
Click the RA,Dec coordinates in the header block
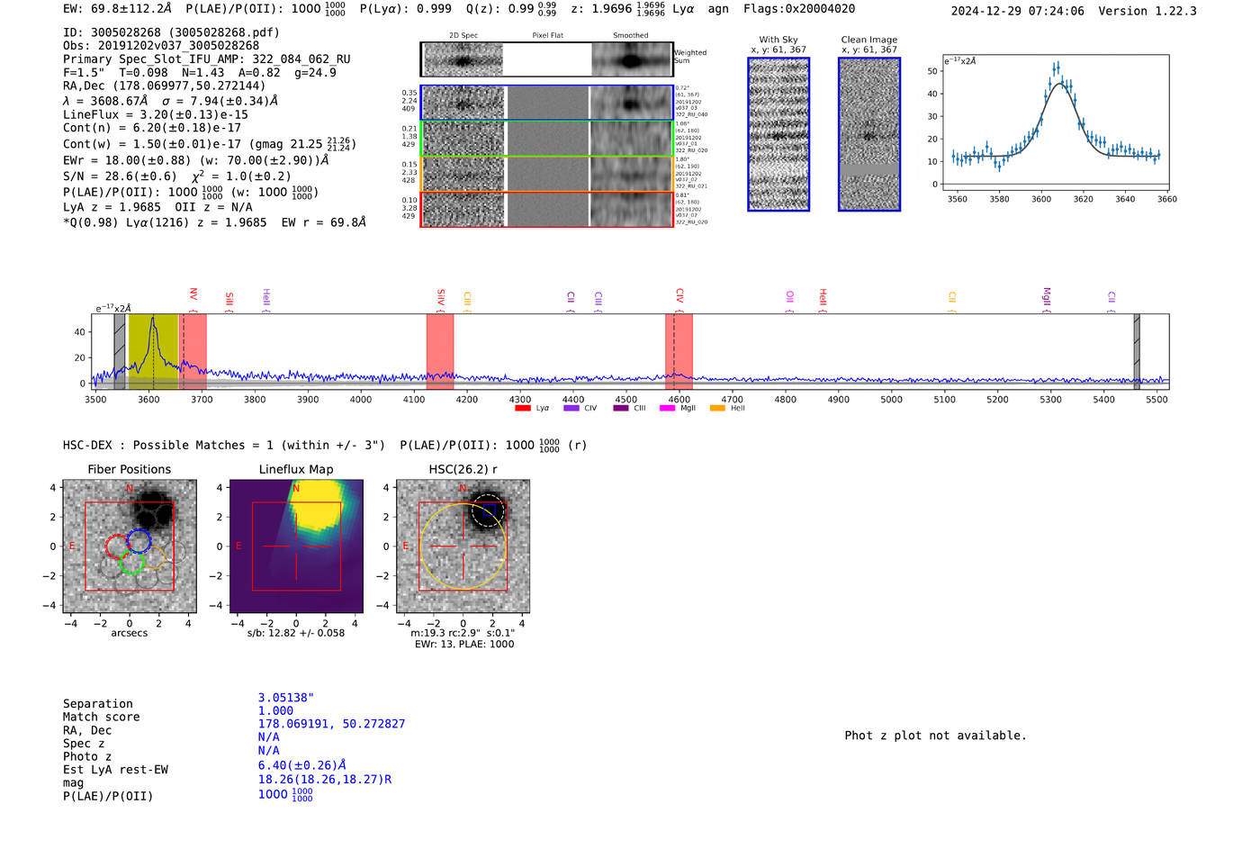coord(165,86)
